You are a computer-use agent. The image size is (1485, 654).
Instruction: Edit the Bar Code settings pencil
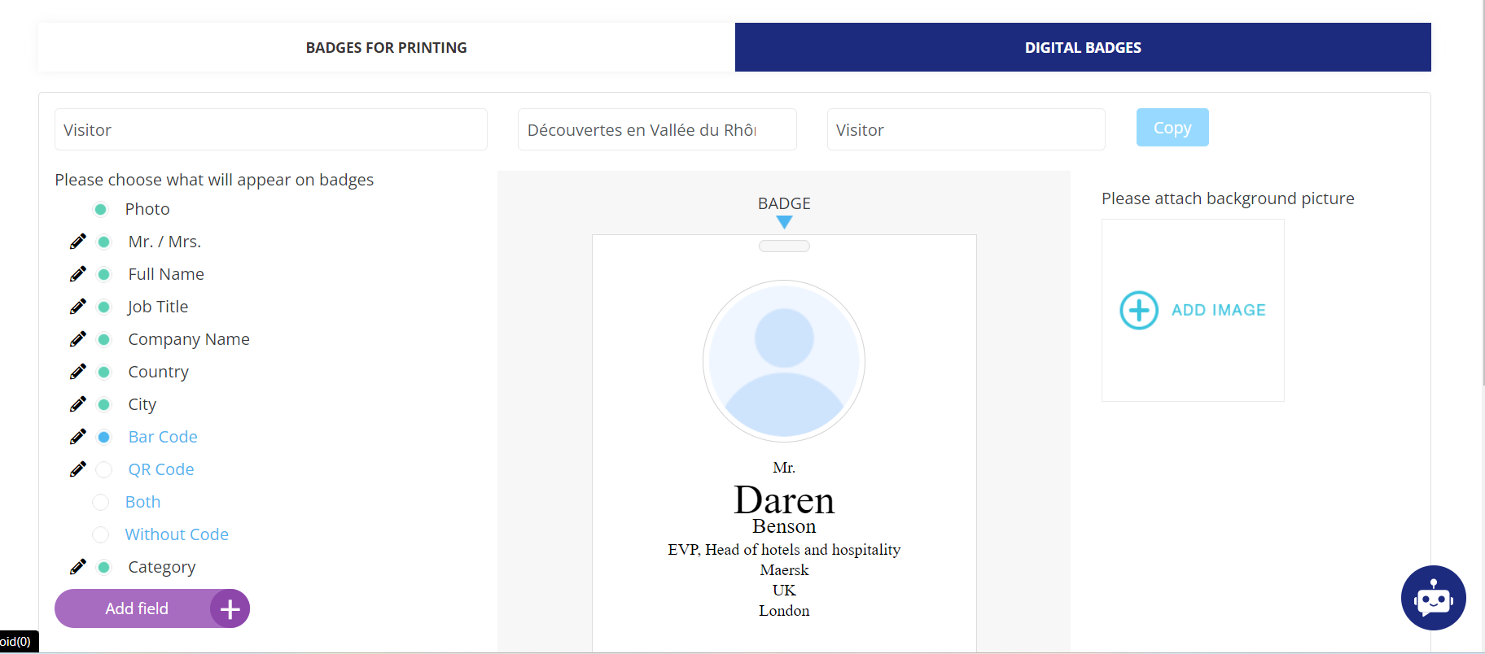click(x=77, y=437)
